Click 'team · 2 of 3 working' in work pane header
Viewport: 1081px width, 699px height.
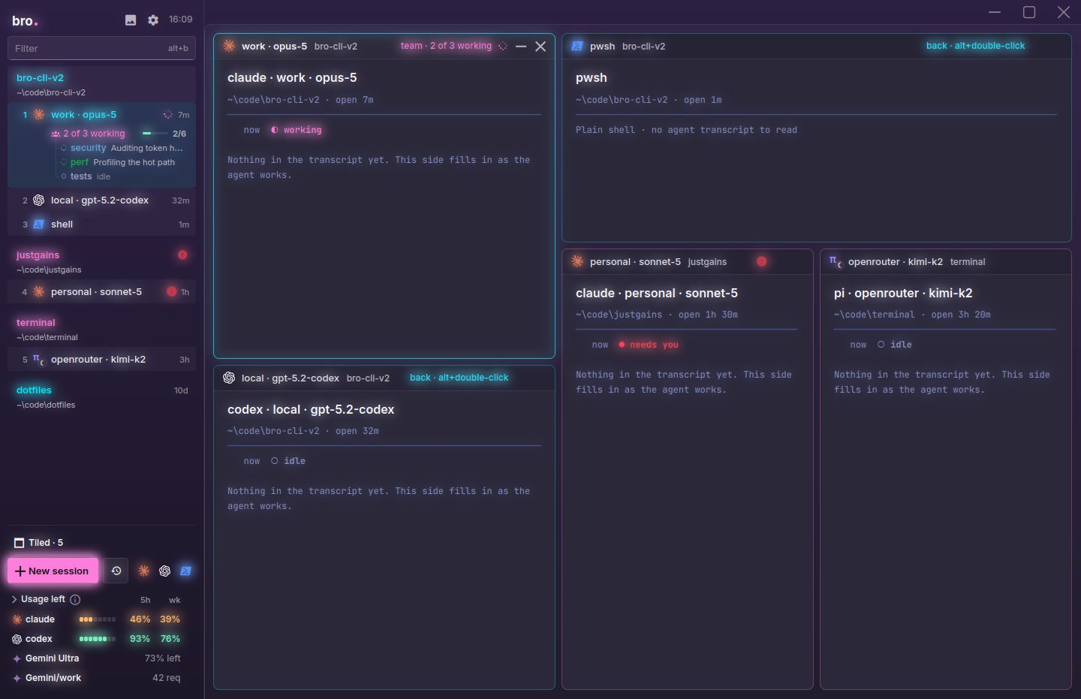tap(446, 46)
